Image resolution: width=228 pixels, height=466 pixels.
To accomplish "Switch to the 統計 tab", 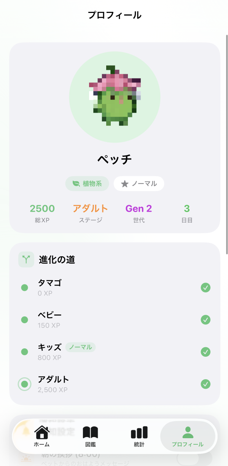I will 139,436.
